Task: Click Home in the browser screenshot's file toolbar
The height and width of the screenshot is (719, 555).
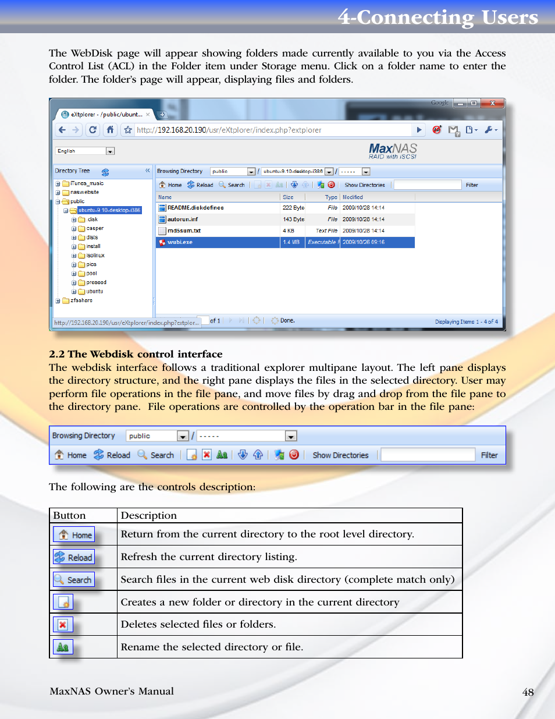Action: (x=170, y=185)
